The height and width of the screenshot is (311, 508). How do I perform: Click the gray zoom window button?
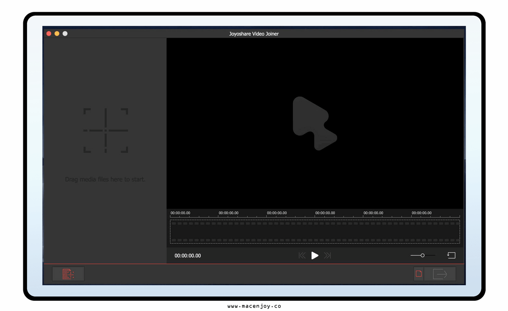[65, 33]
